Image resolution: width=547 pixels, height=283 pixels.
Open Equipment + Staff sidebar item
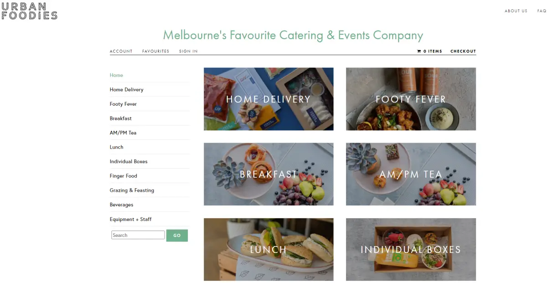[x=130, y=219]
